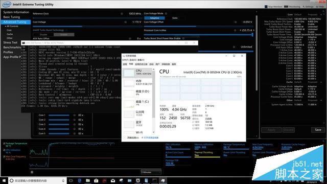Decrease Processor Core IccMax with left arrow
Screen dimensions: 327x184
pyautogui.click(x=240, y=30)
